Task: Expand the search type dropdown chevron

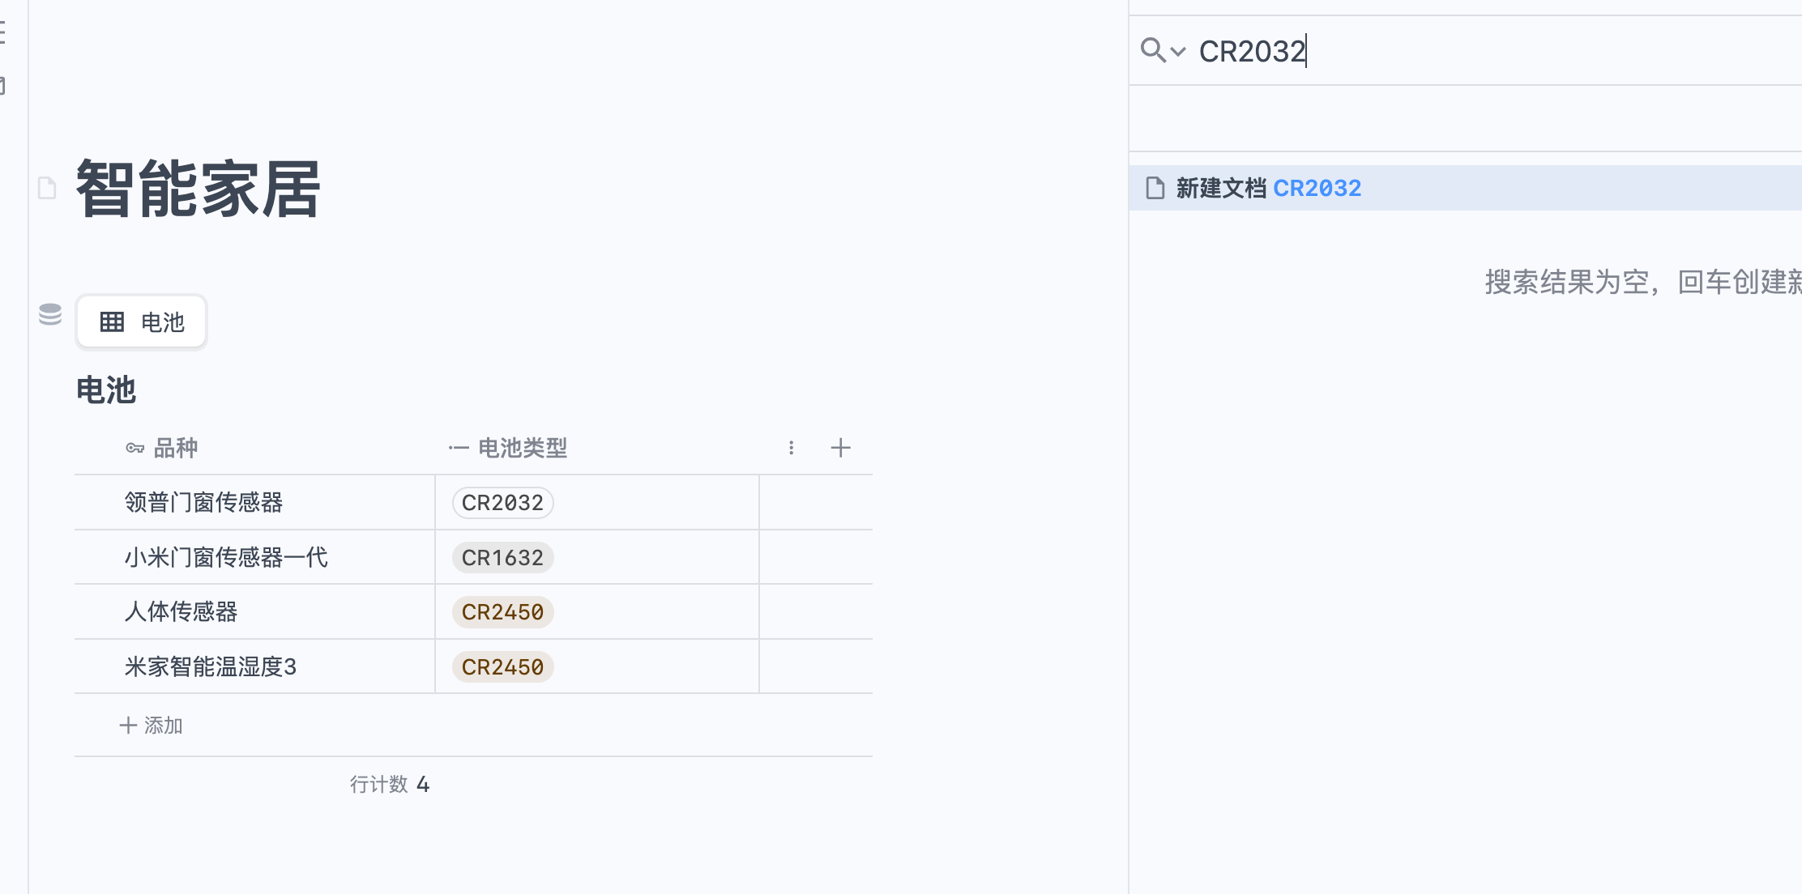Action: [x=1178, y=52]
